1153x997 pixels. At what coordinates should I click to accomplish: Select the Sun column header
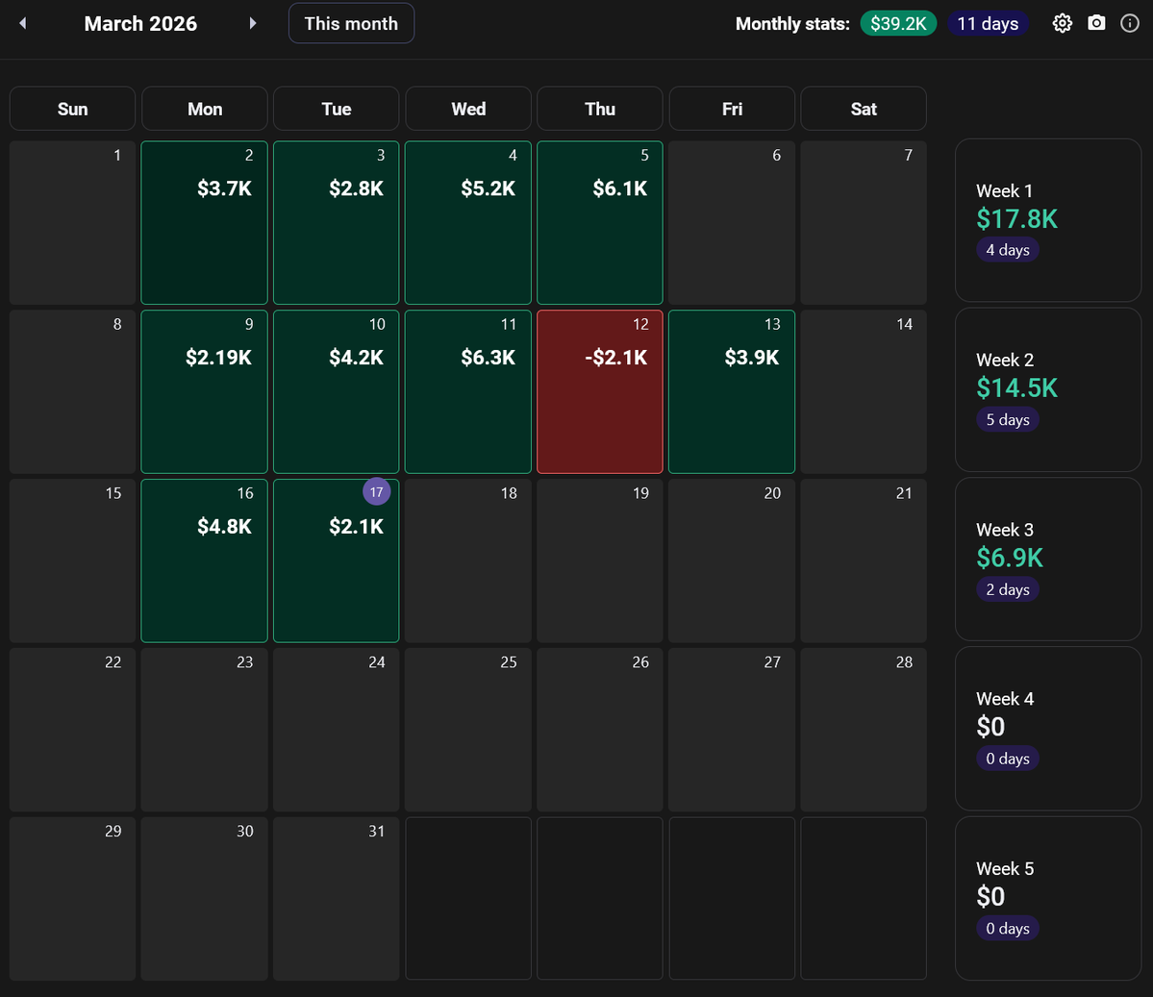pyautogui.click(x=72, y=109)
